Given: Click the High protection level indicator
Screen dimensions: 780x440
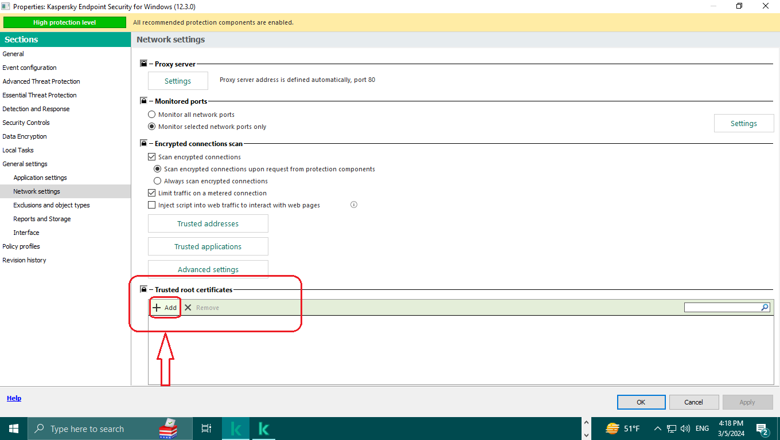Looking at the screenshot, I should pyautogui.click(x=65, y=22).
